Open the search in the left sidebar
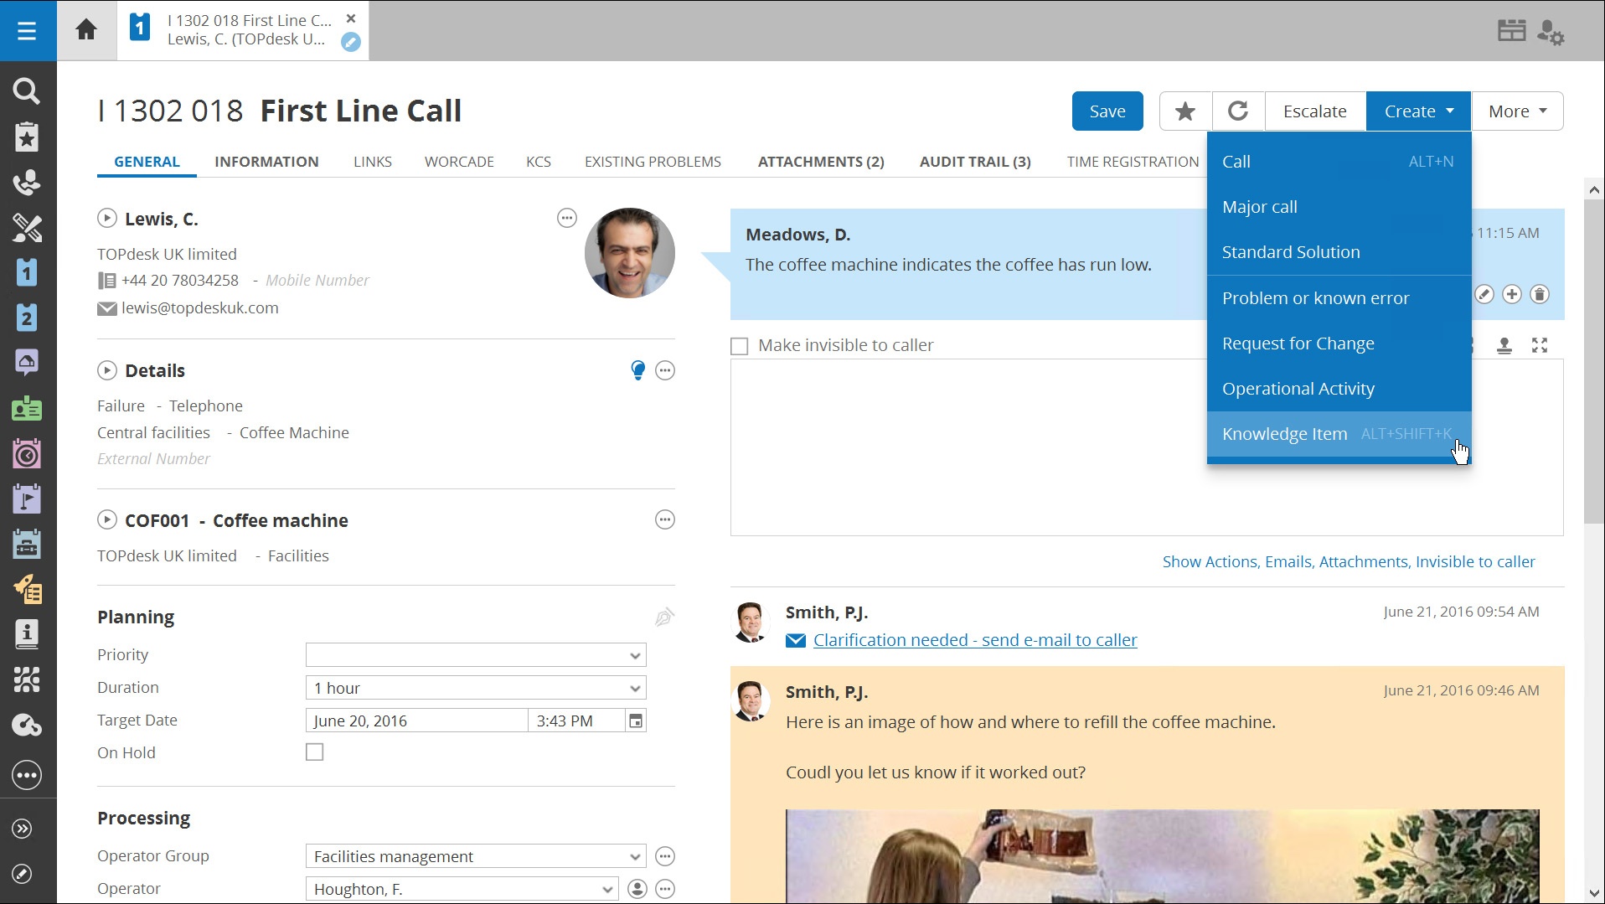 coord(28,90)
